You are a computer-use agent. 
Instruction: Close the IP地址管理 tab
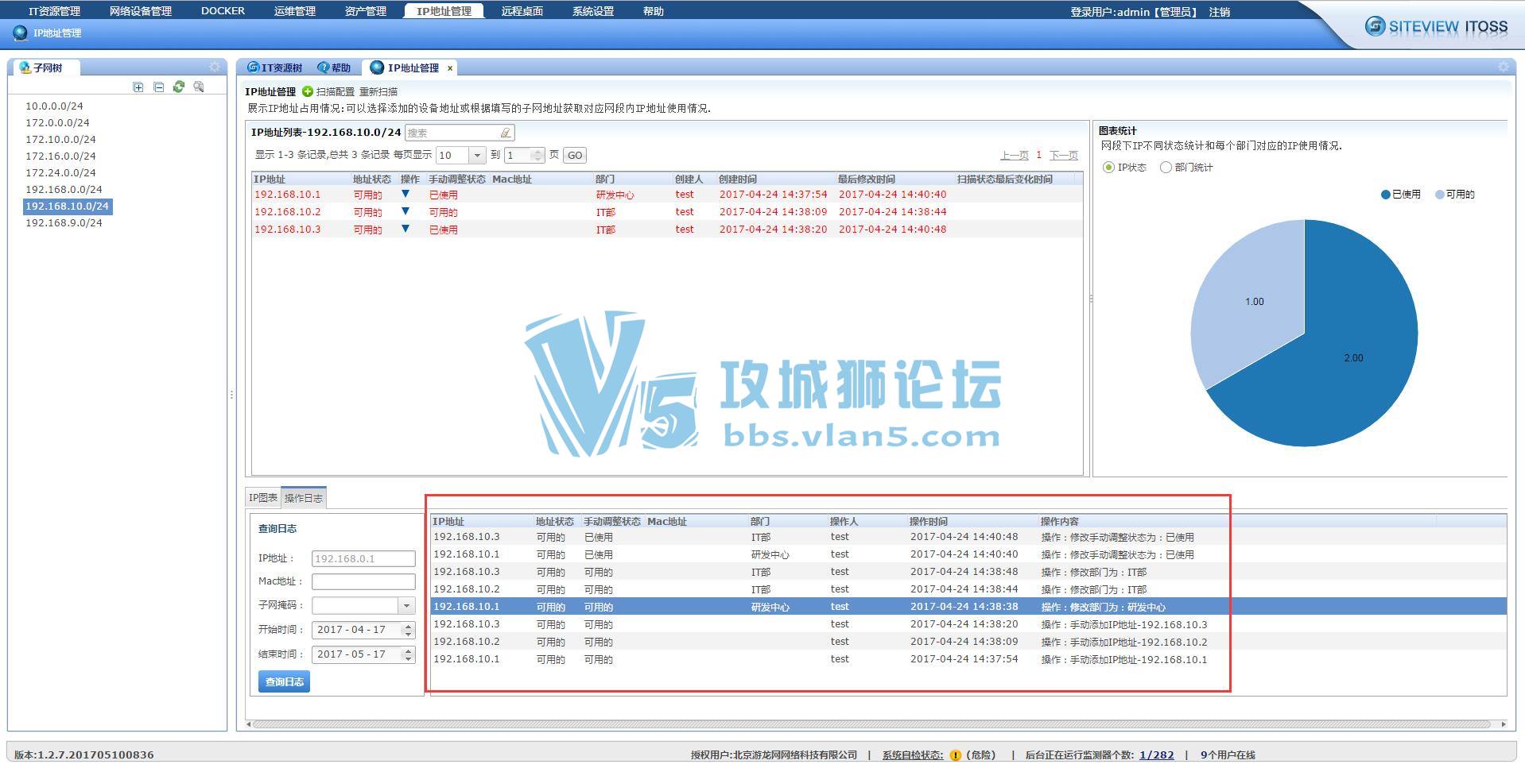(450, 68)
